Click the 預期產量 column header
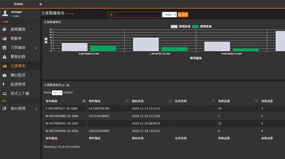The height and width of the screenshot is (159, 285). click(224, 101)
